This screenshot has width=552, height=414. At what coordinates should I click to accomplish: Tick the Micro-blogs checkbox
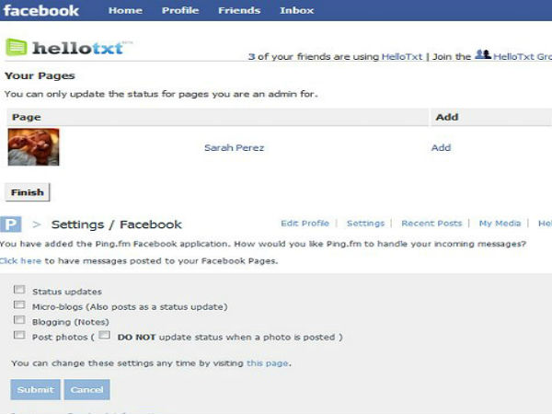(x=19, y=305)
